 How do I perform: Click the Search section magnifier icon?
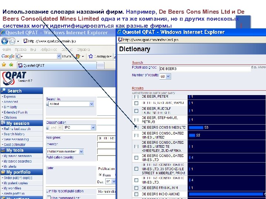pos(3,91)
